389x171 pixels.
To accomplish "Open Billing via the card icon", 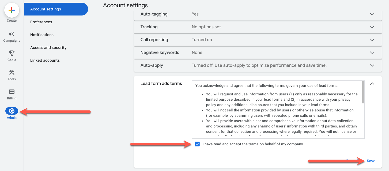I will point(12,92).
